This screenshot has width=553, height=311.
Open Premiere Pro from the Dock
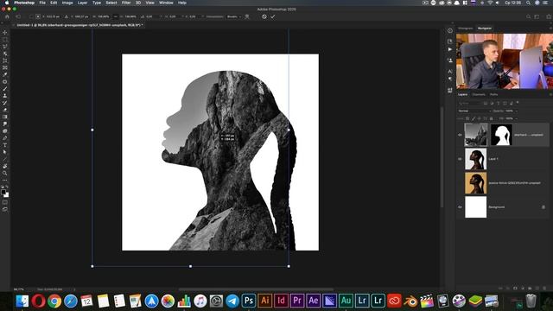[297, 301]
